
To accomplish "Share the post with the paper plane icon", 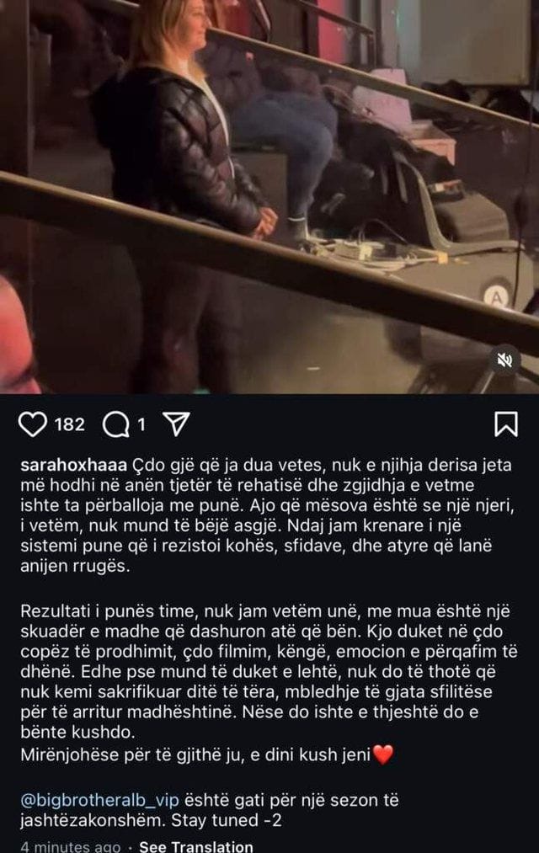I will point(176,424).
